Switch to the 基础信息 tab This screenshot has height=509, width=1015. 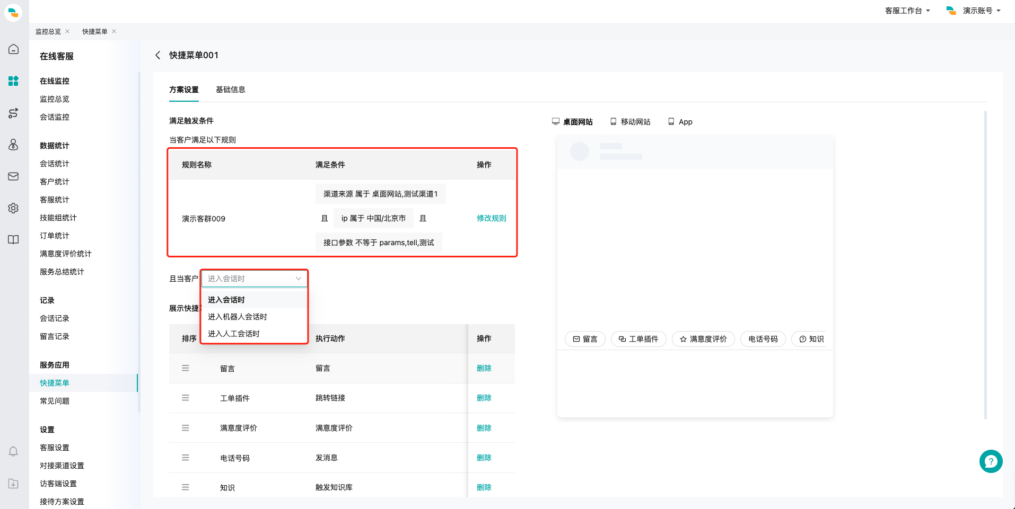[231, 90]
